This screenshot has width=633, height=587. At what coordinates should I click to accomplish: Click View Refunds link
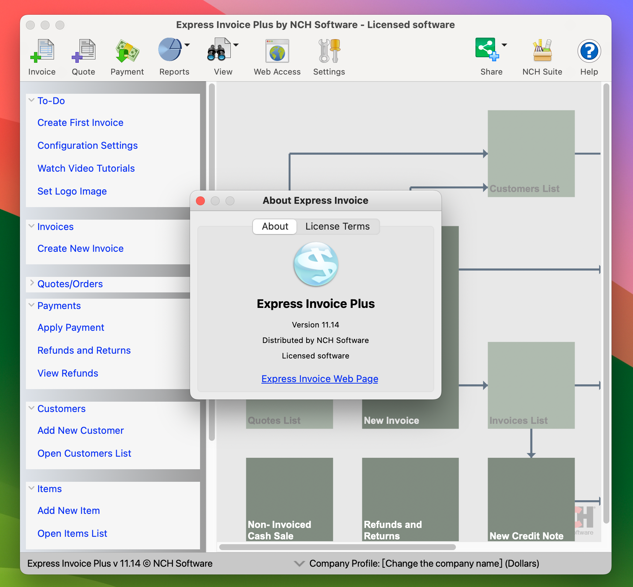coord(68,373)
